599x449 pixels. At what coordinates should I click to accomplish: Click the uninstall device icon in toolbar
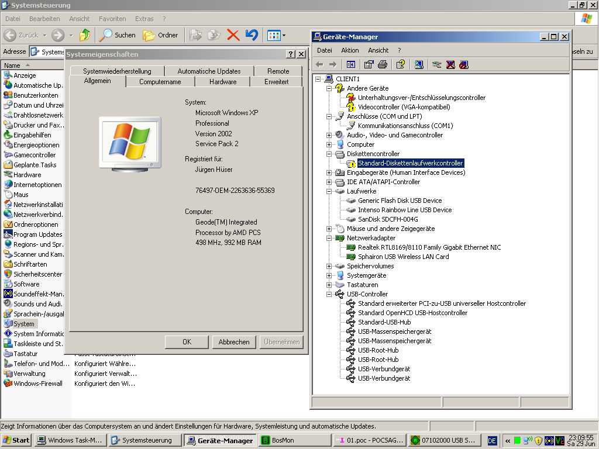point(450,64)
